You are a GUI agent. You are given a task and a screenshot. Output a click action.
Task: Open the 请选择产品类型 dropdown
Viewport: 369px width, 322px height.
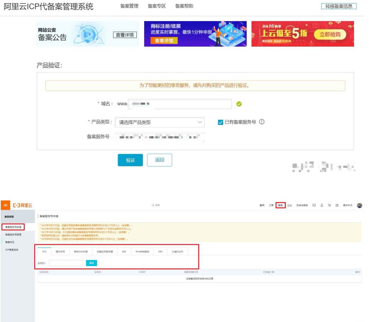click(160, 122)
